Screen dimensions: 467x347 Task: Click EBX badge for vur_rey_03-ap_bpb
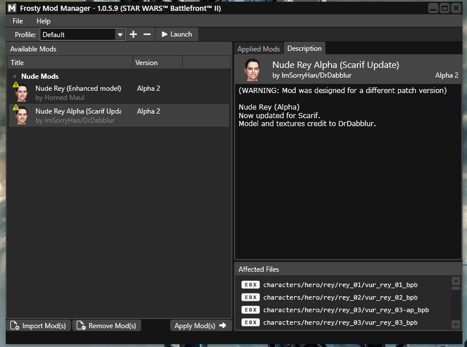(251, 310)
